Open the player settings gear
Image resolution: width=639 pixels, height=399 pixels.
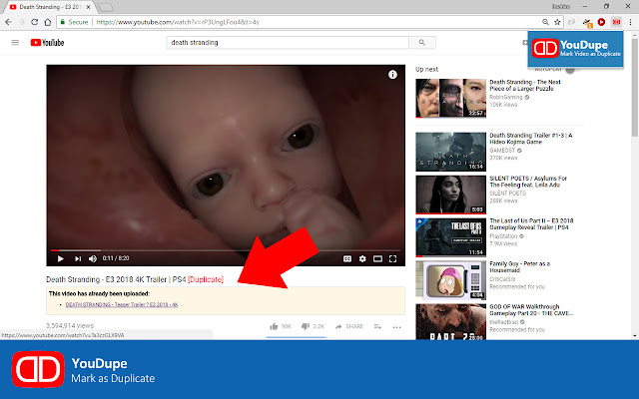pyautogui.click(x=362, y=258)
